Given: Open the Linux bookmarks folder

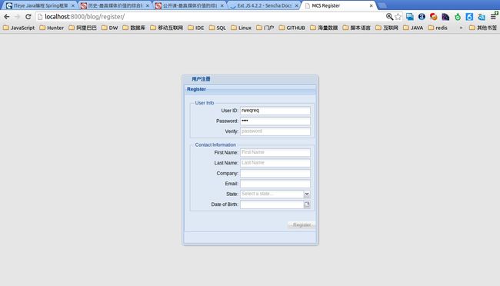Looking at the screenshot, I should click(241, 28).
